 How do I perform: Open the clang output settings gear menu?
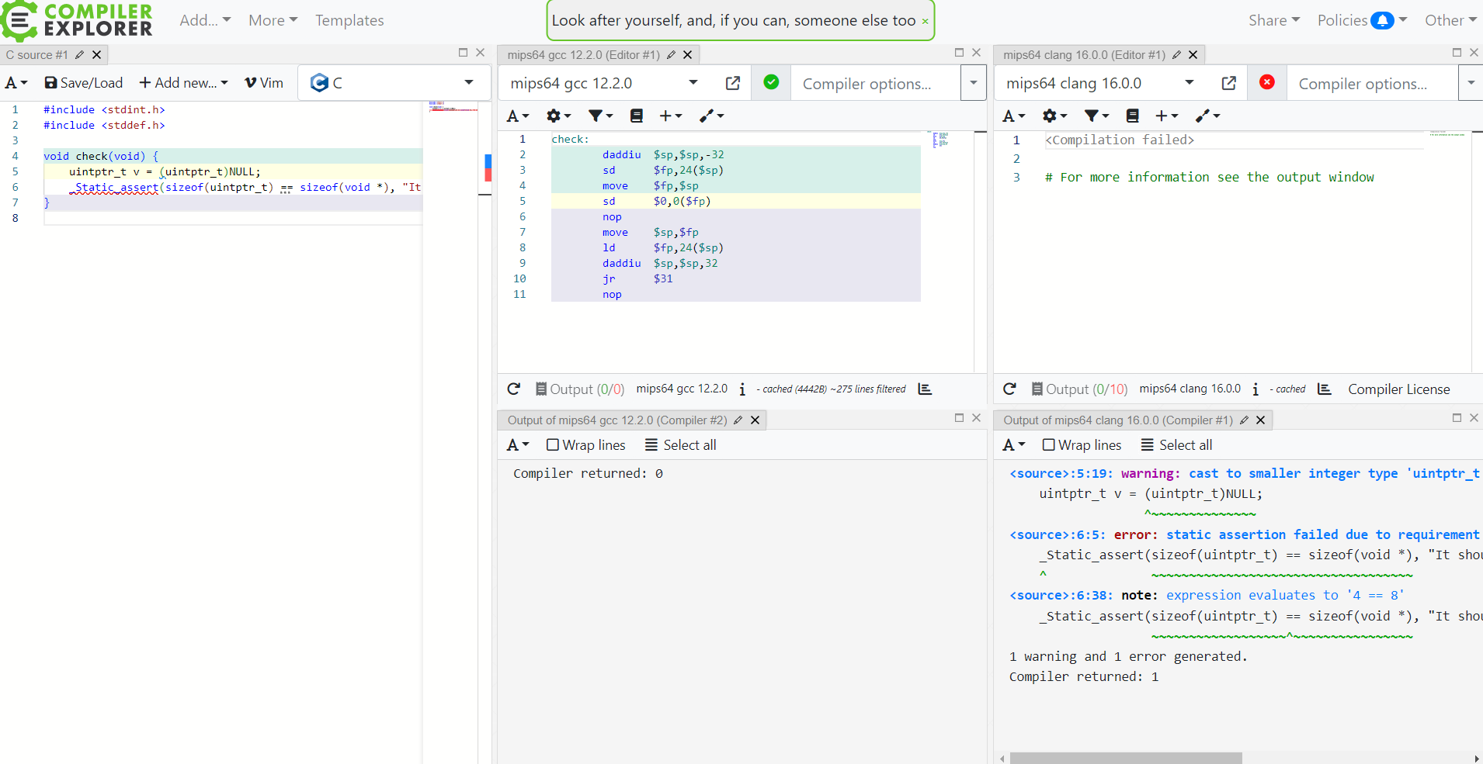[x=1054, y=116]
